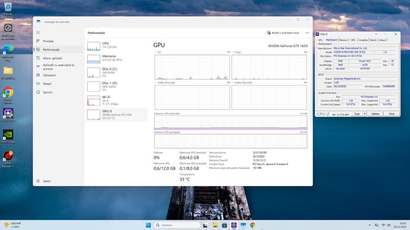Click the Chrome taskbar icon
Image resolution: width=410 pixels, height=230 pixels.
point(253,225)
